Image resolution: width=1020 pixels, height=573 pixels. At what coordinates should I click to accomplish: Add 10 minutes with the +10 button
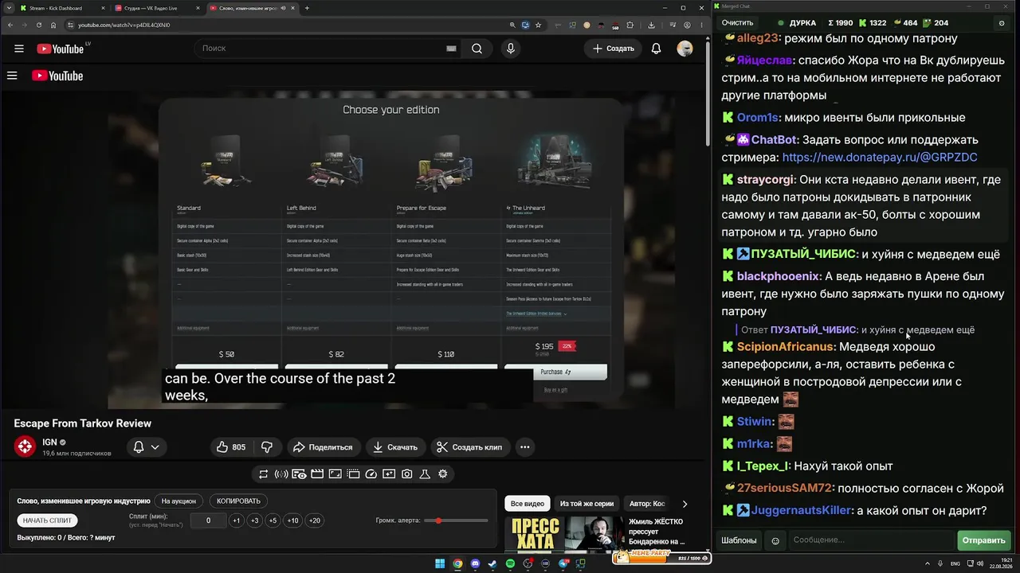293,520
